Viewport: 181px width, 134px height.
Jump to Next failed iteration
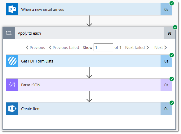[x=137, y=47]
